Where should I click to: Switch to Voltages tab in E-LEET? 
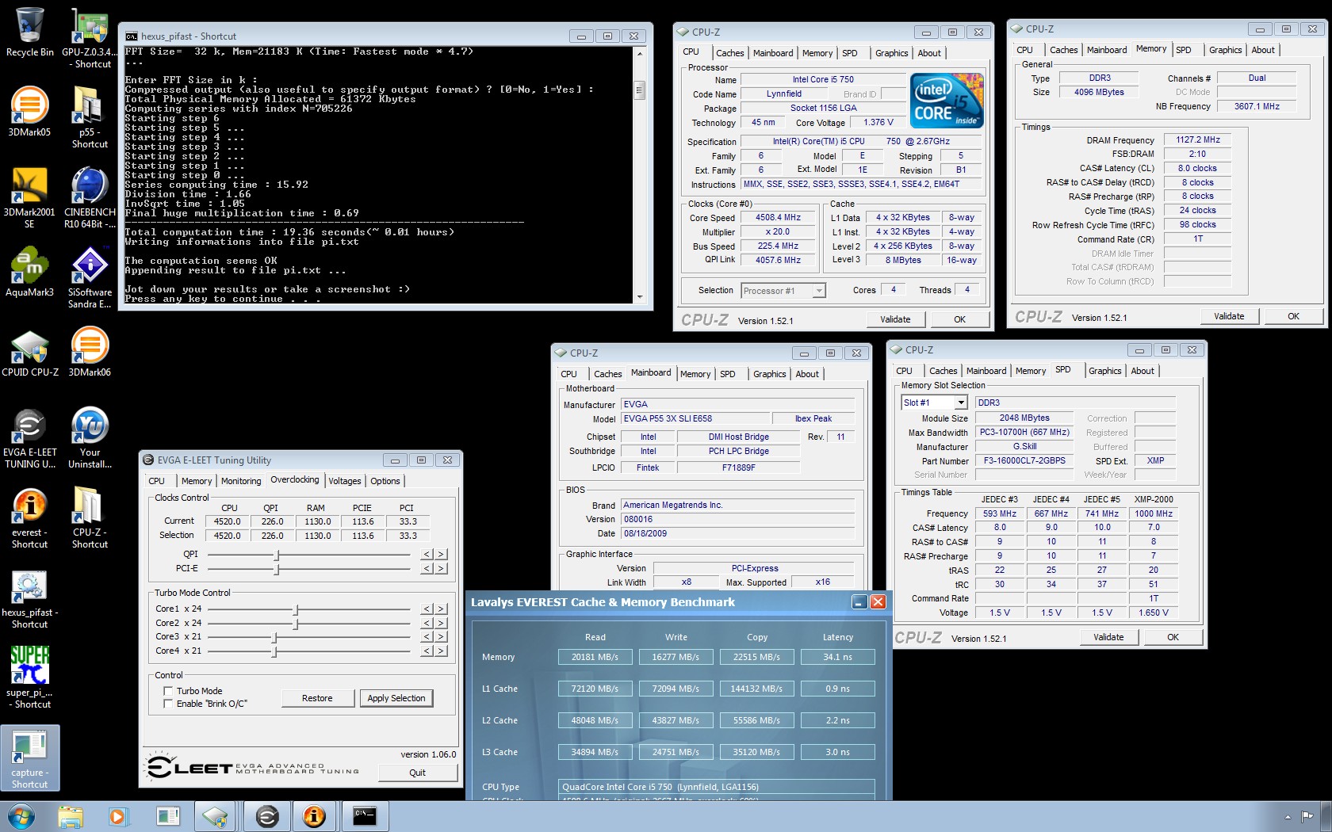pyautogui.click(x=344, y=481)
